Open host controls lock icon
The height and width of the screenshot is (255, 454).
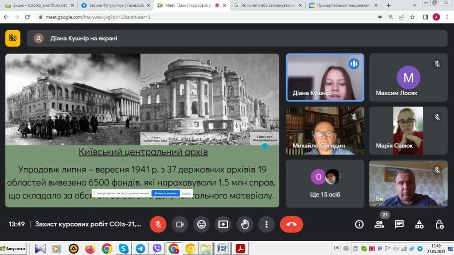coord(439,224)
